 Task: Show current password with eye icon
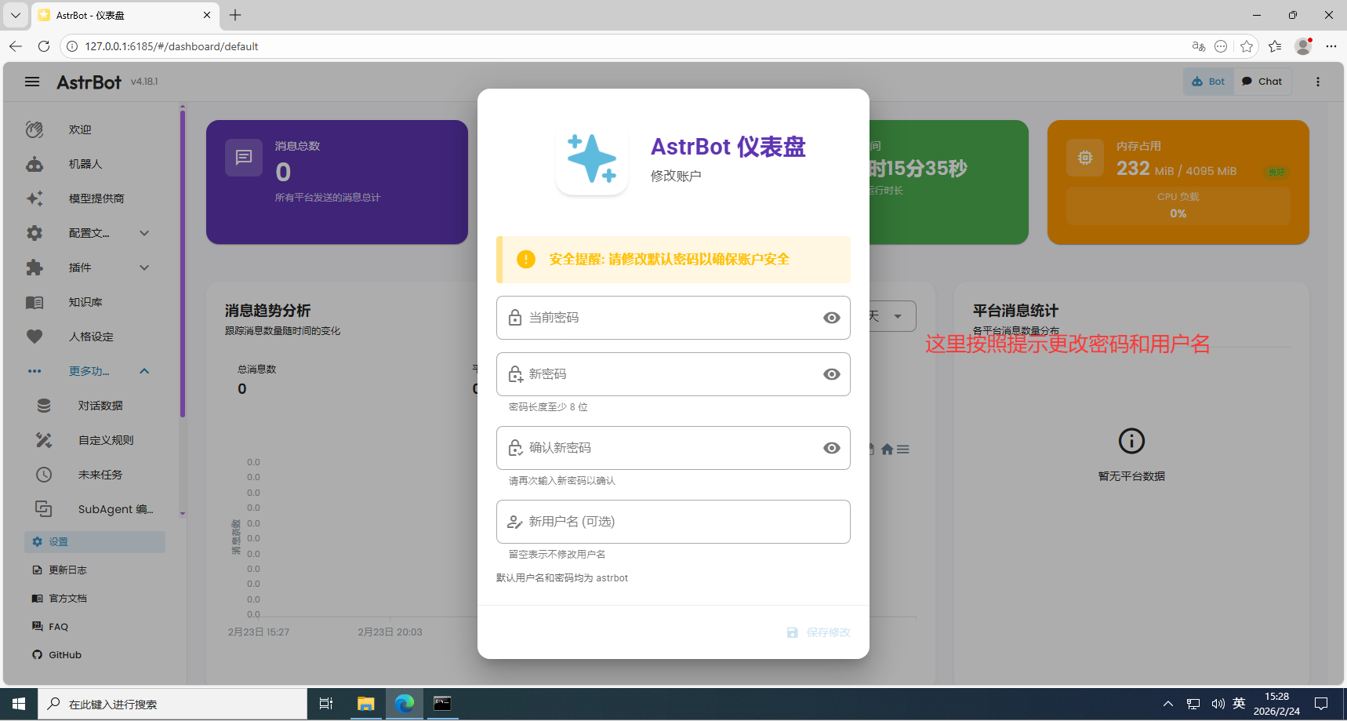point(832,318)
